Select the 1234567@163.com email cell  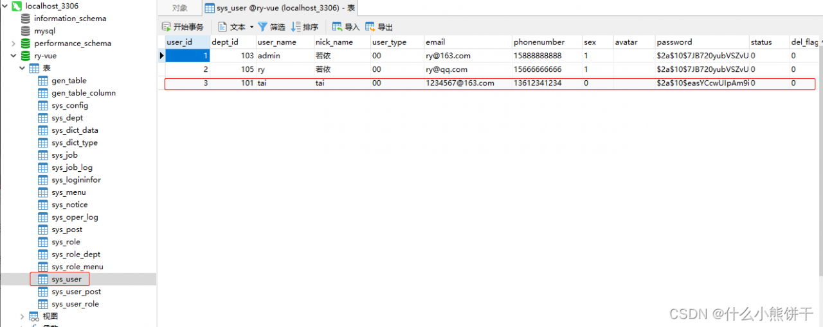tap(467, 83)
